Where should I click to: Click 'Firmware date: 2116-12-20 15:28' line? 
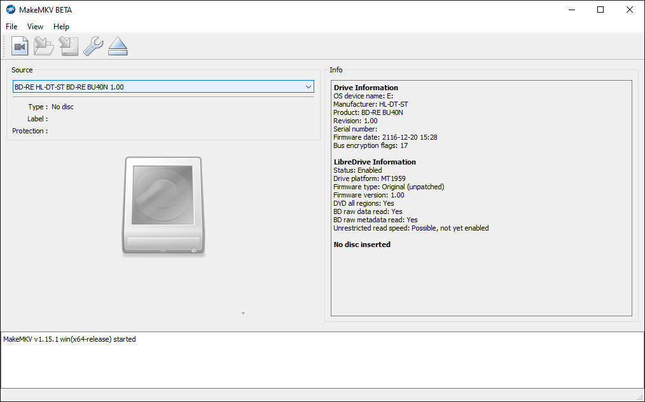[385, 137]
